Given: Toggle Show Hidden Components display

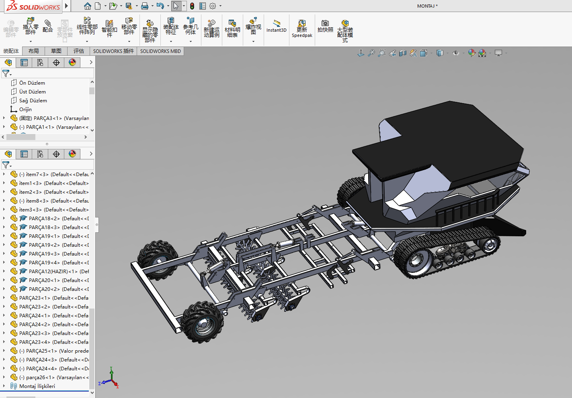Looking at the screenshot, I should pos(150,28).
